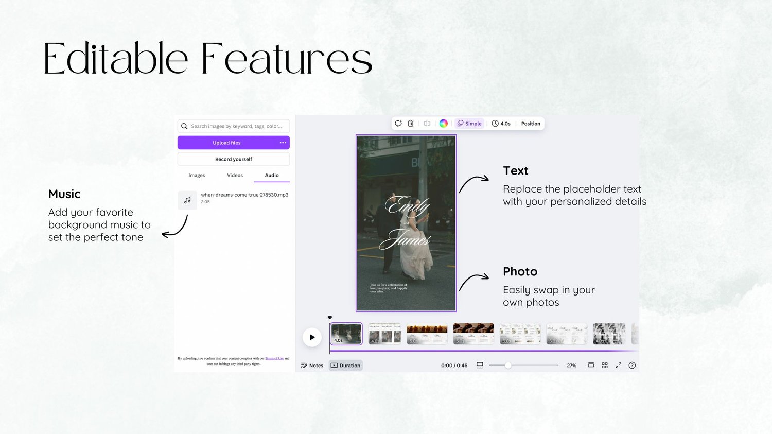Click the 0:00 / 0:46 time readout
This screenshot has height=434, width=772.
454,366
